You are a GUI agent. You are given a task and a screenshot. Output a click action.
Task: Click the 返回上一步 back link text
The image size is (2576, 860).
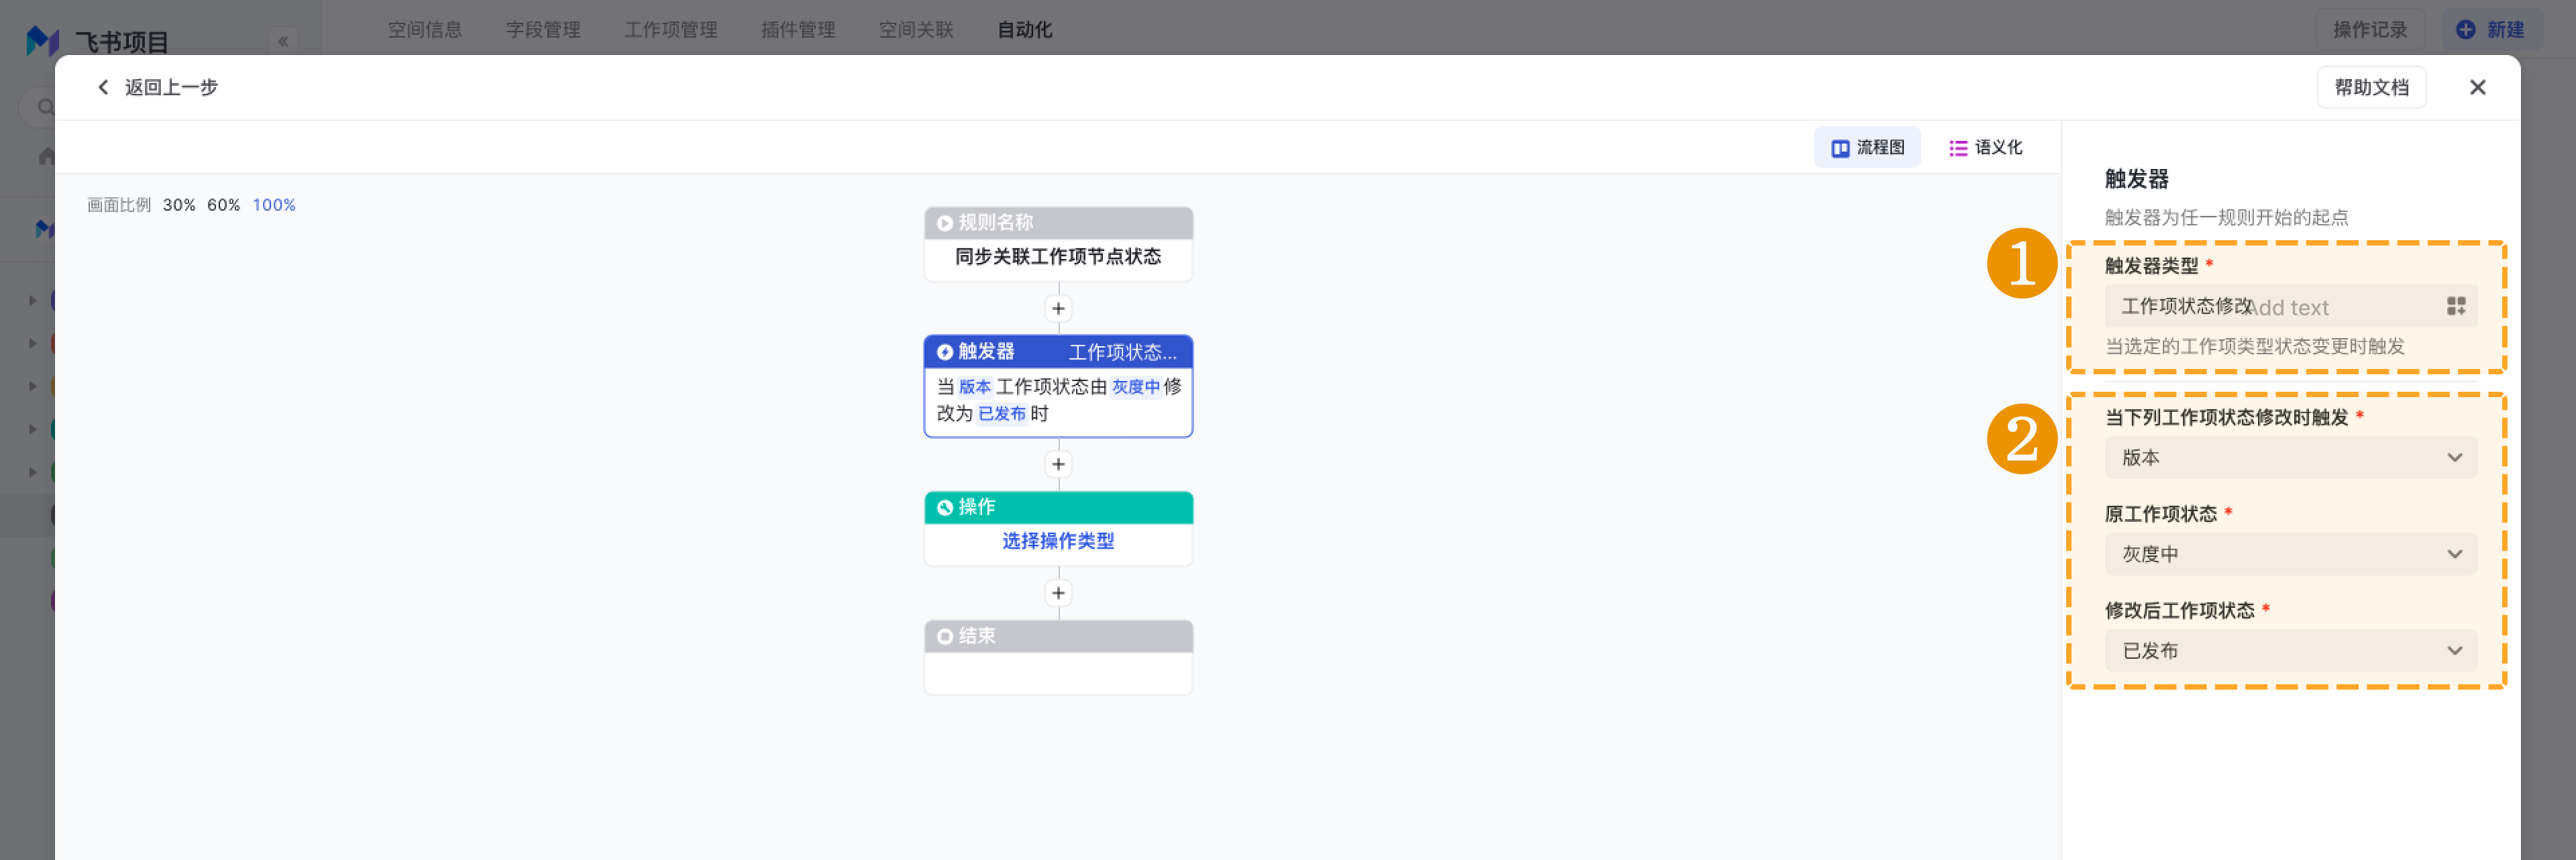point(171,88)
